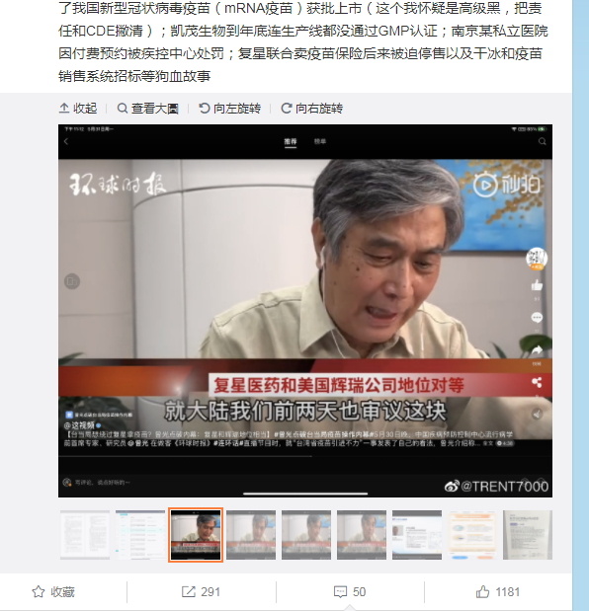
Task: Select the seventh thumbnail with profile page
Action: (417, 535)
